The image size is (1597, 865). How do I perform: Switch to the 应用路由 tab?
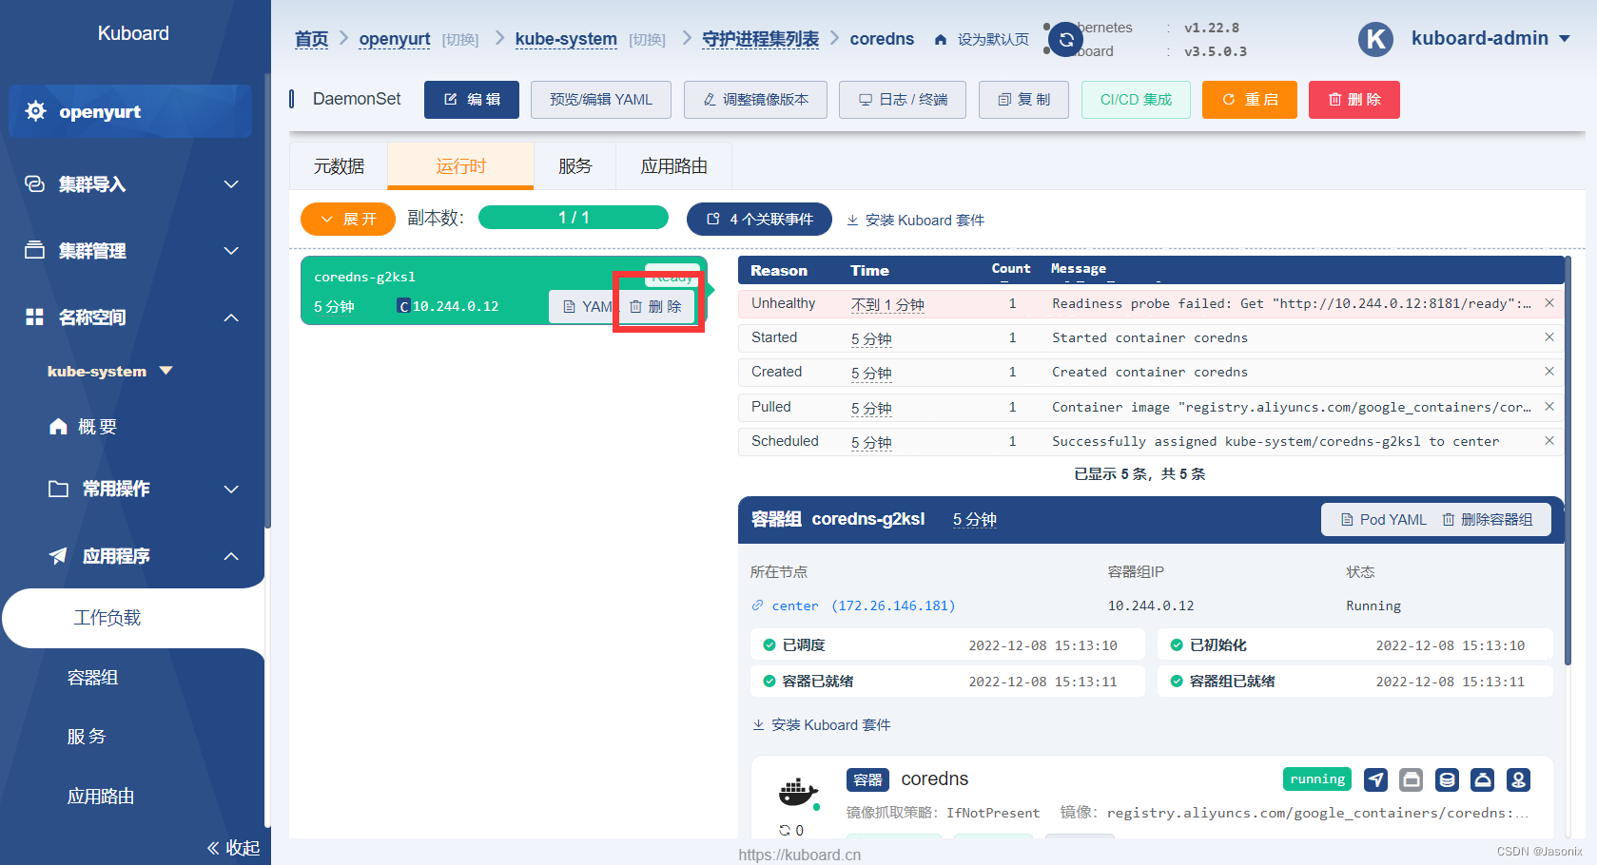coord(673,165)
